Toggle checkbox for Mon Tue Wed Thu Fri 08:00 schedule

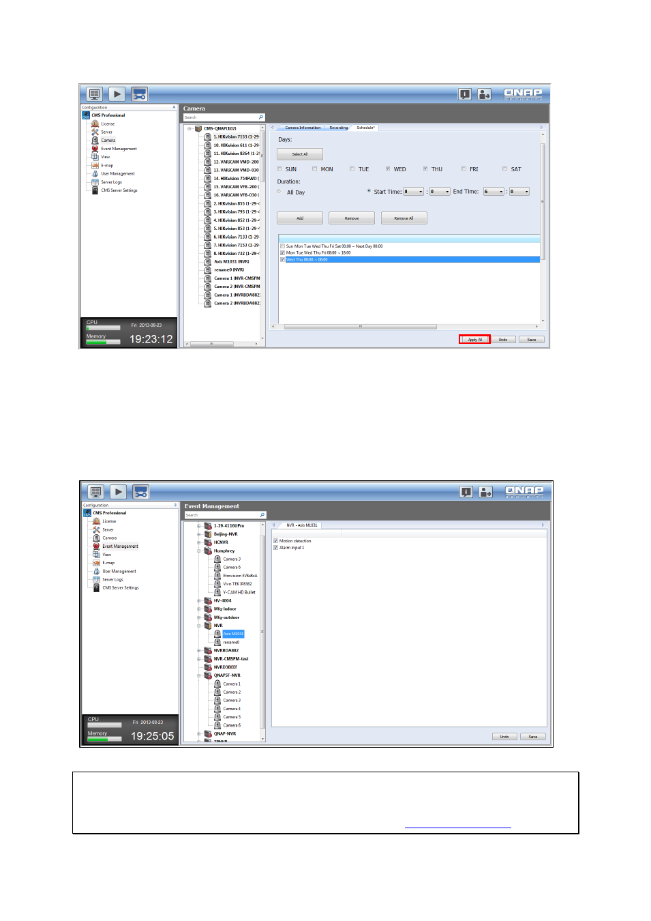[x=282, y=253]
